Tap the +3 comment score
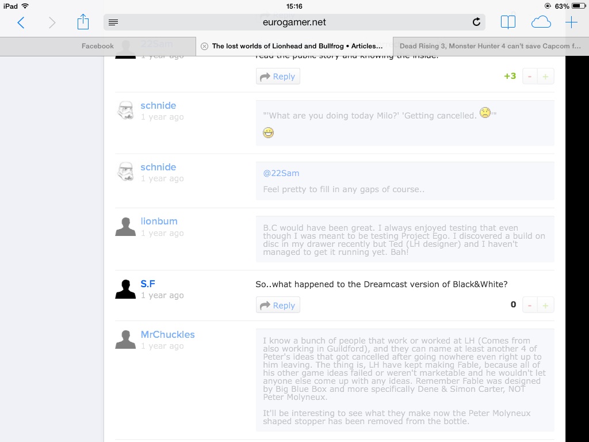 pyautogui.click(x=510, y=77)
